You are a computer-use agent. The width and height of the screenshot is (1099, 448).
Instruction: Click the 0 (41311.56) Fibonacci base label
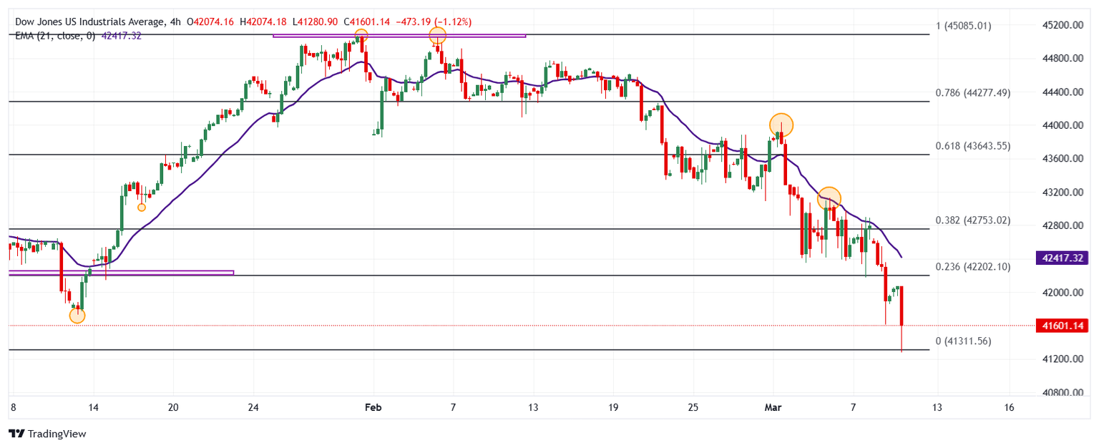tap(963, 341)
